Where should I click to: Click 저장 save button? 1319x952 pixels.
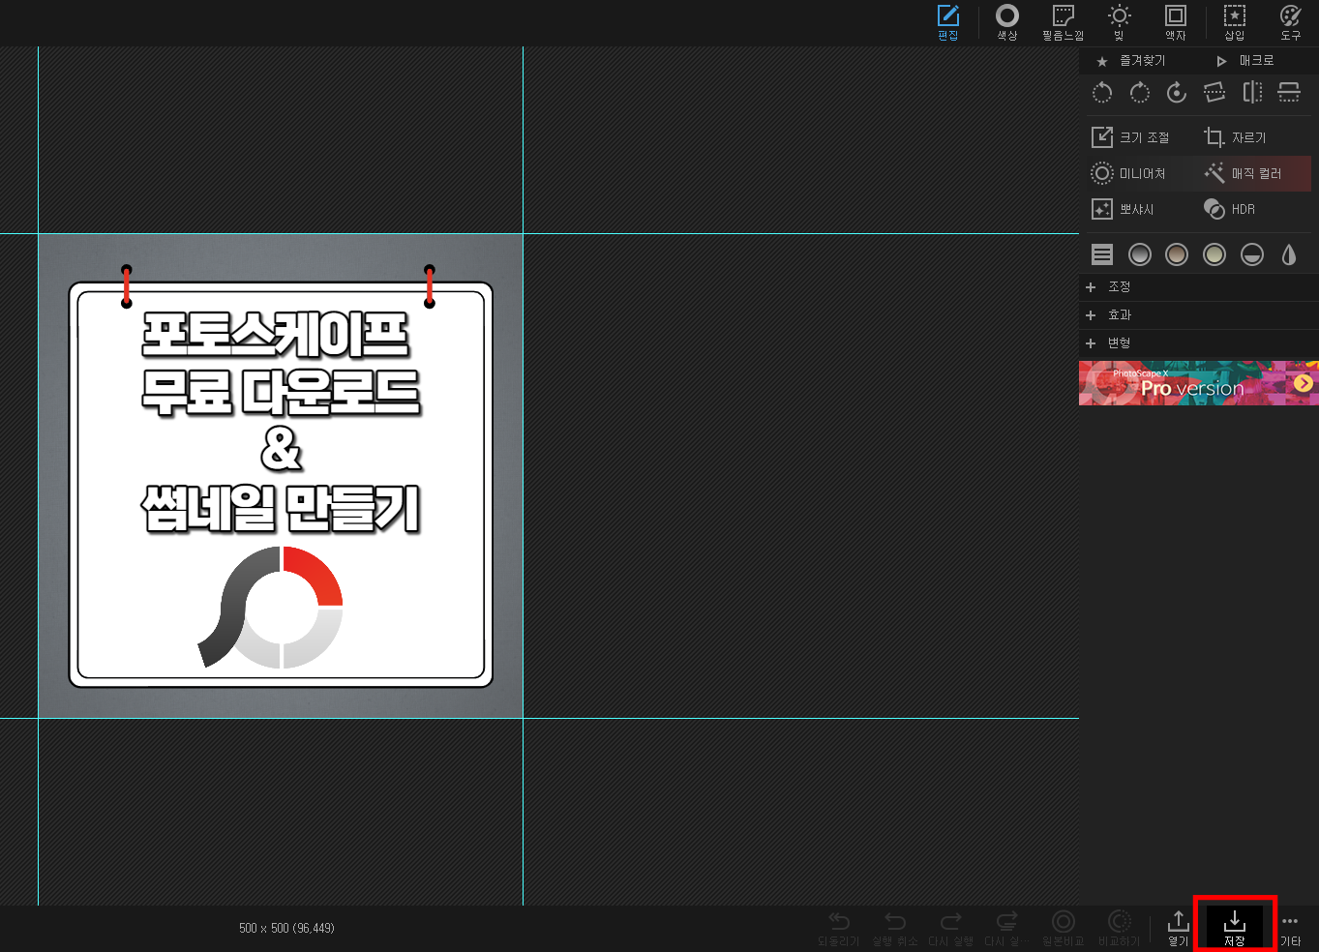[x=1235, y=929]
